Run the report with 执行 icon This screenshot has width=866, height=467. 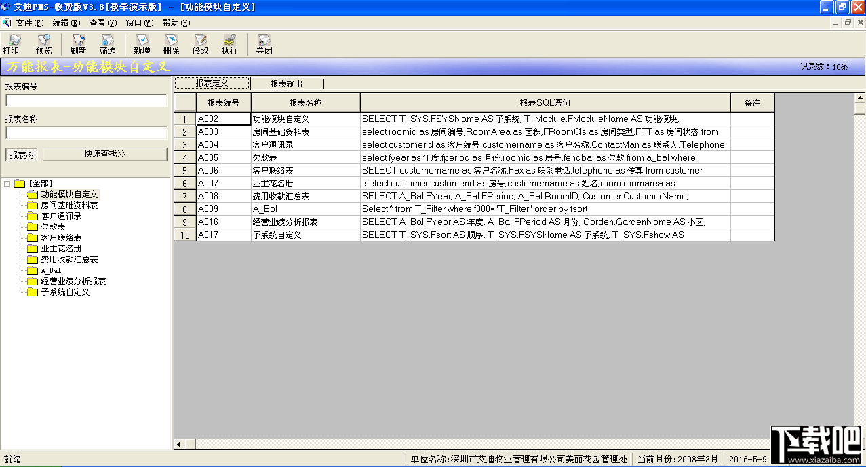pos(229,45)
